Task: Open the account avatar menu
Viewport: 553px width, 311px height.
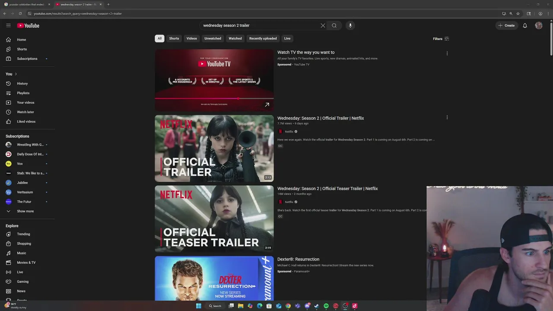Action: (x=539, y=25)
